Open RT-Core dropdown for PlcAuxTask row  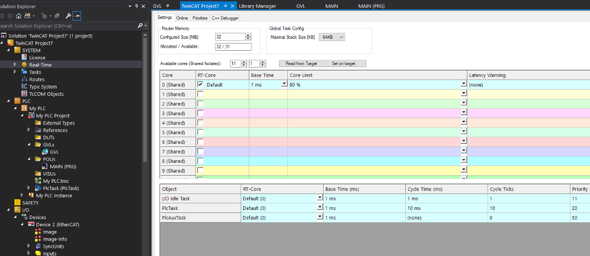pyautogui.click(x=320, y=217)
